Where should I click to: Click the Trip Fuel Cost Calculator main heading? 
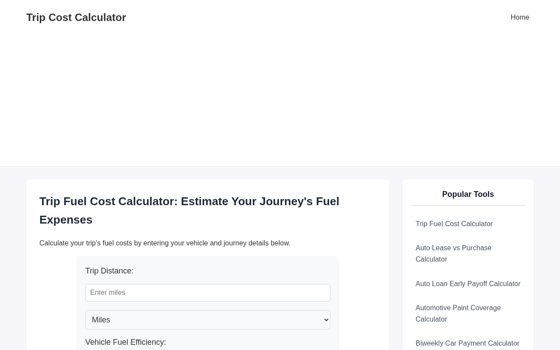(x=189, y=210)
